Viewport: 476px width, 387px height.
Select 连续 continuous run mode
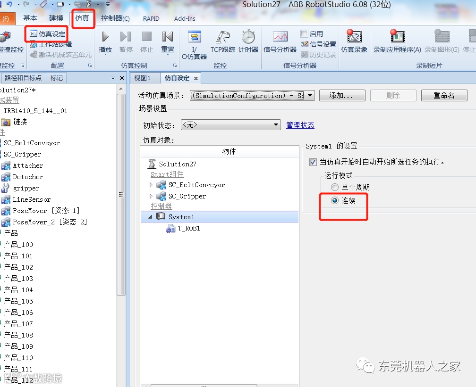tap(334, 200)
